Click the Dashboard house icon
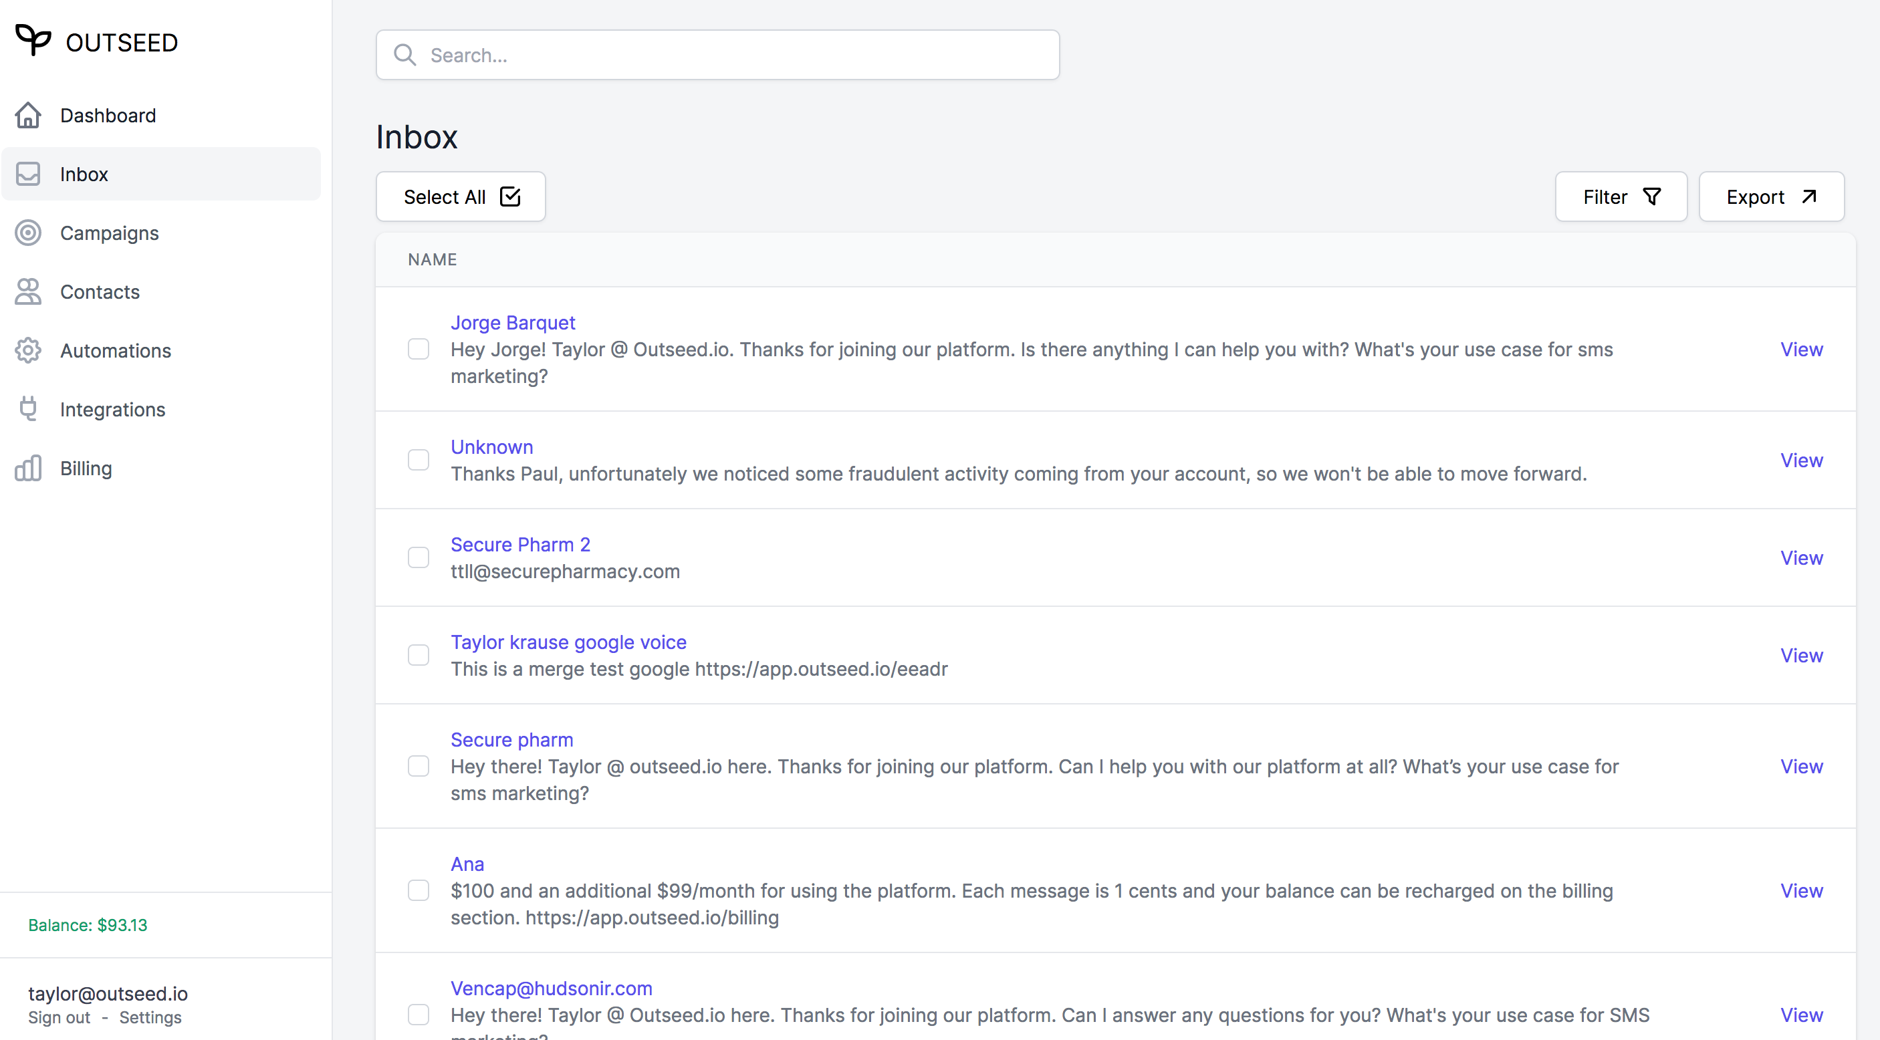This screenshot has height=1040, width=1880. click(x=27, y=116)
